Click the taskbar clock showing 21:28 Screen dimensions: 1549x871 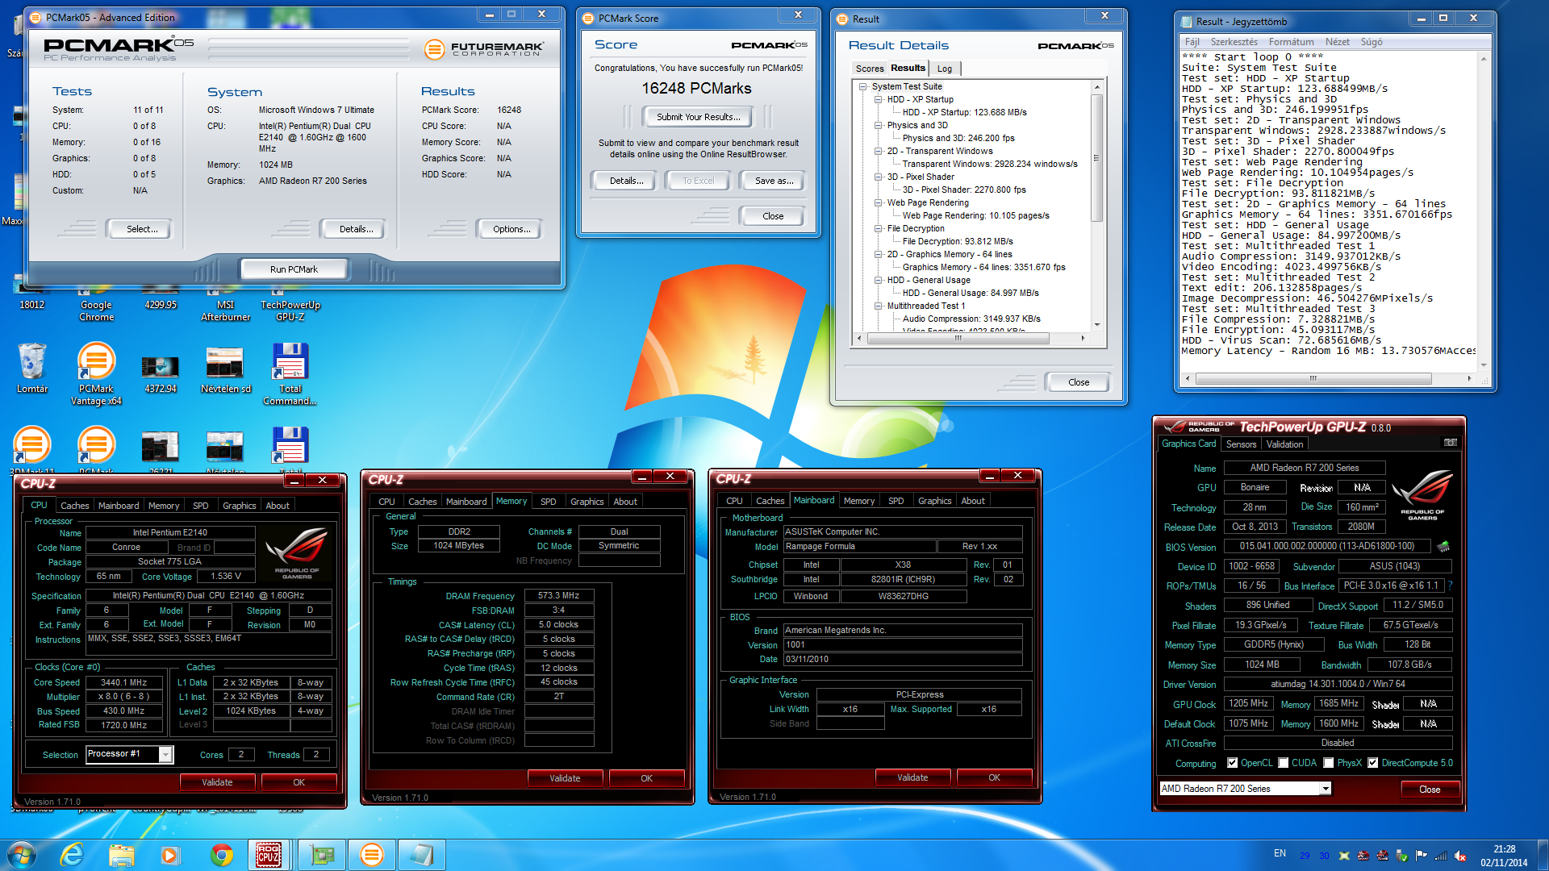[1504, 856]
